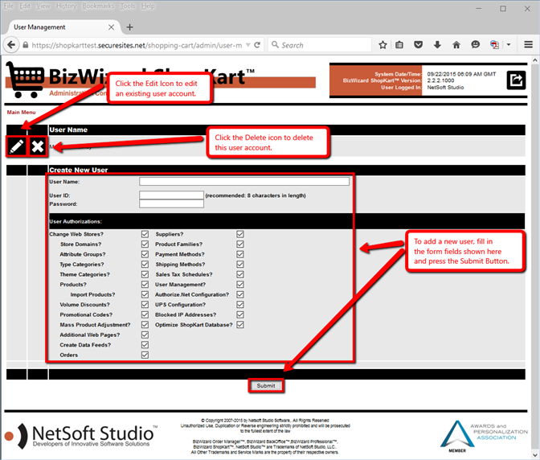Toggle Product Families checkbox

pyautogui.click(x=240, y=244)
